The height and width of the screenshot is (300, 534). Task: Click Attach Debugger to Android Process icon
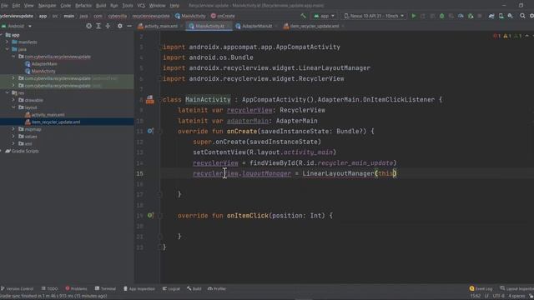471,16
